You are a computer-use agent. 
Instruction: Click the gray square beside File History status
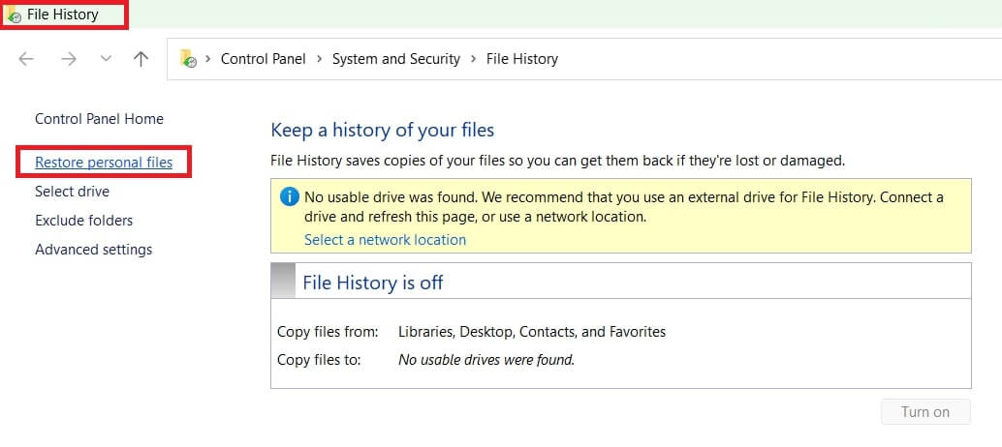tap(283, 282)
